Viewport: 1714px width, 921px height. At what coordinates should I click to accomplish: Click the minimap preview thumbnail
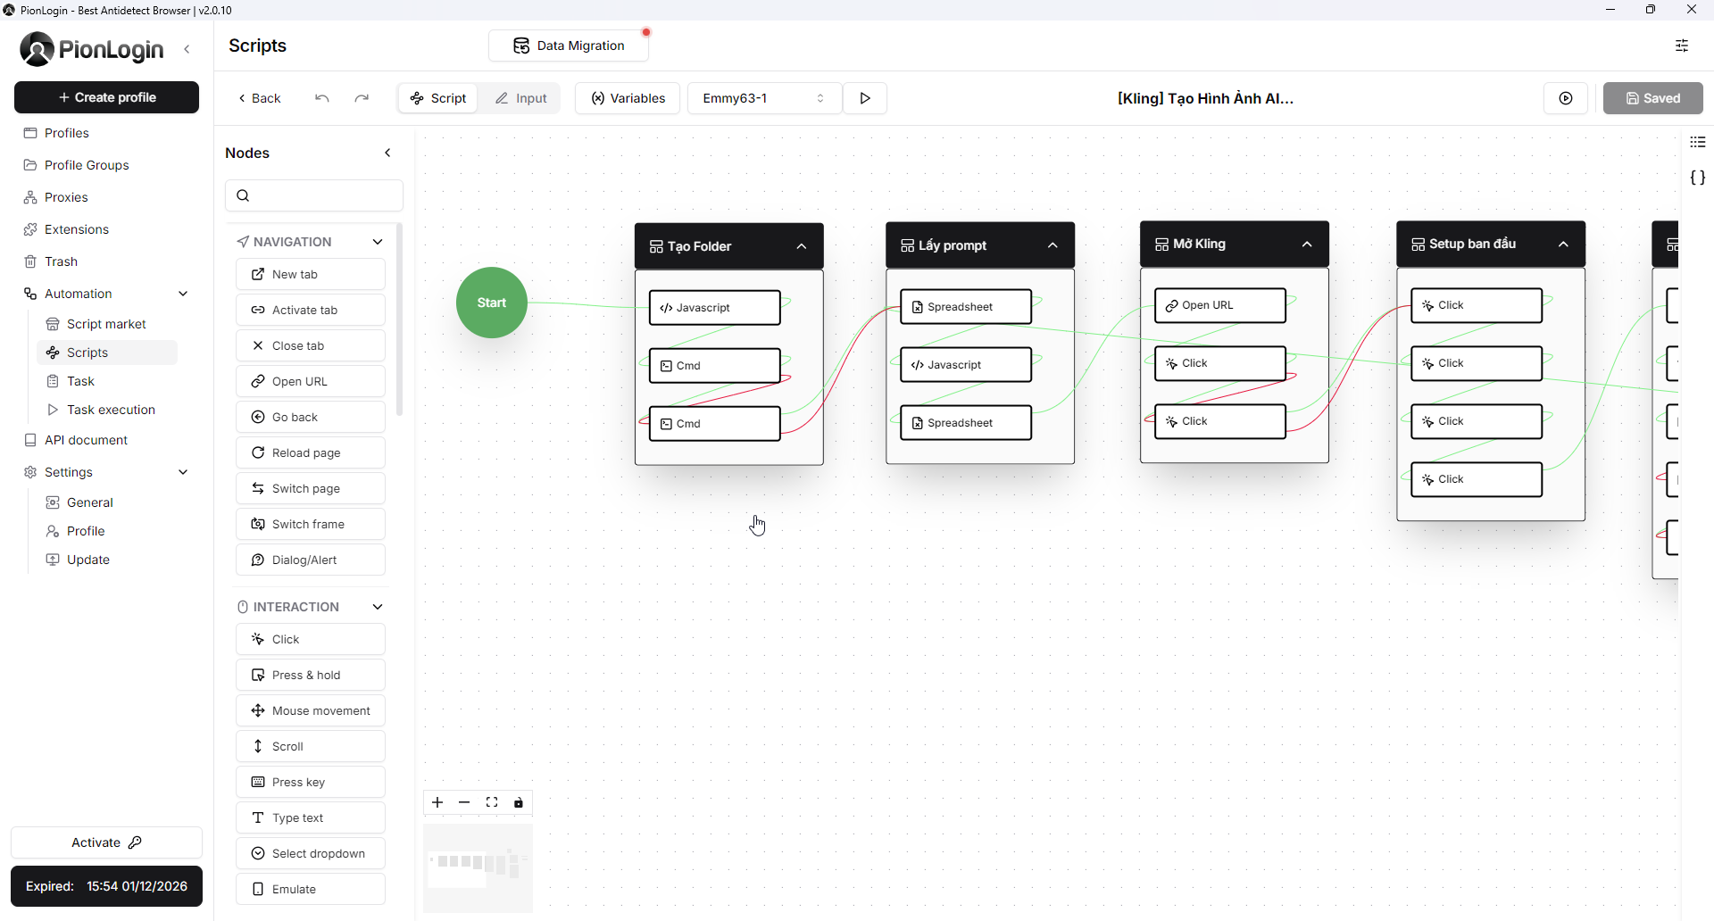pyautogui.click(x=478, y=867)
